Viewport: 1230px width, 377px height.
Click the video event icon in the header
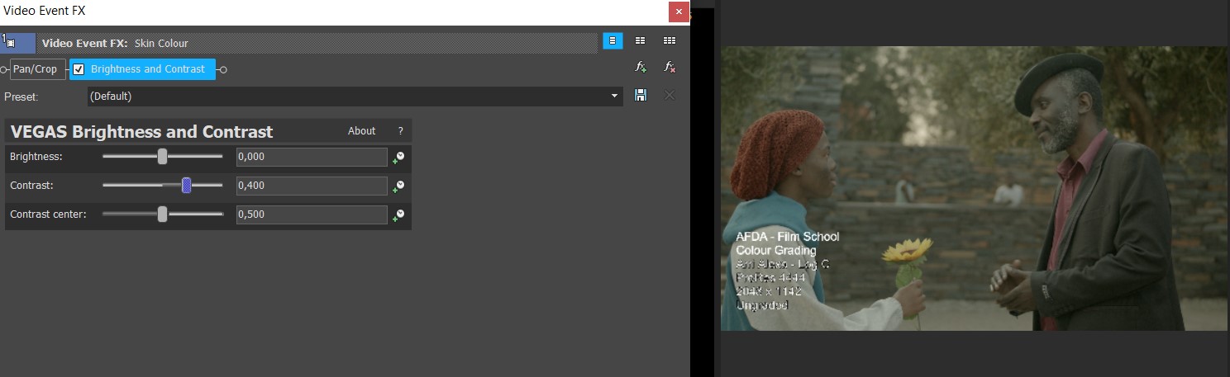coord(12,43)
